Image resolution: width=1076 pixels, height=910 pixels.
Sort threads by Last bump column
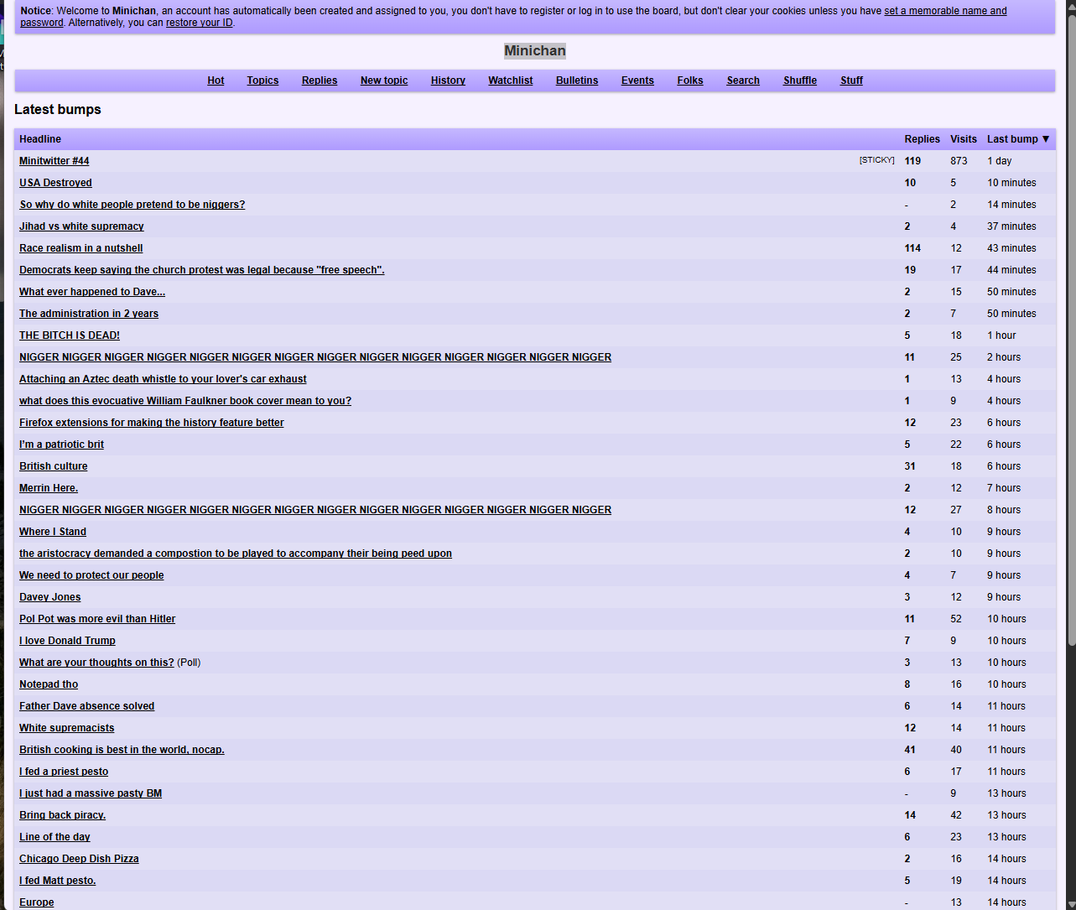coord(1012,139)
